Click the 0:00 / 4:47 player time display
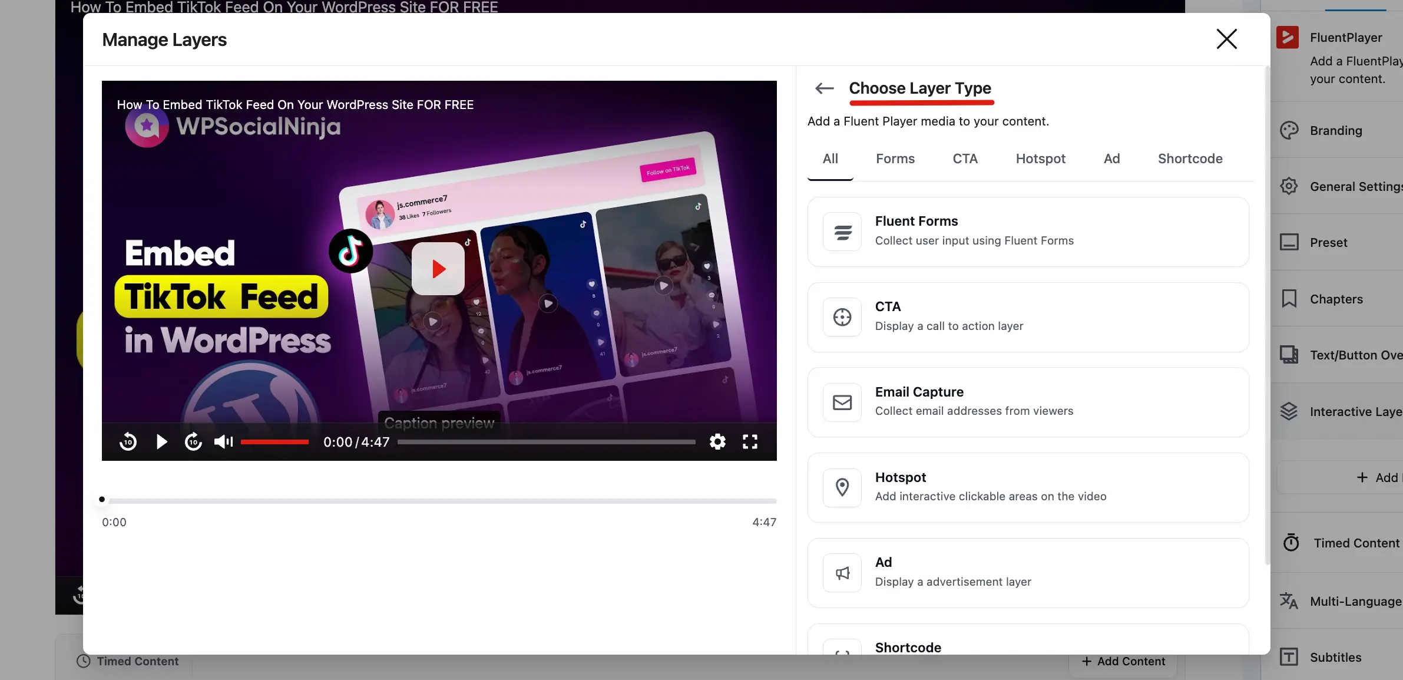Image resolution: width=1403 pixels, height=680 pixels. pos(356,442)
